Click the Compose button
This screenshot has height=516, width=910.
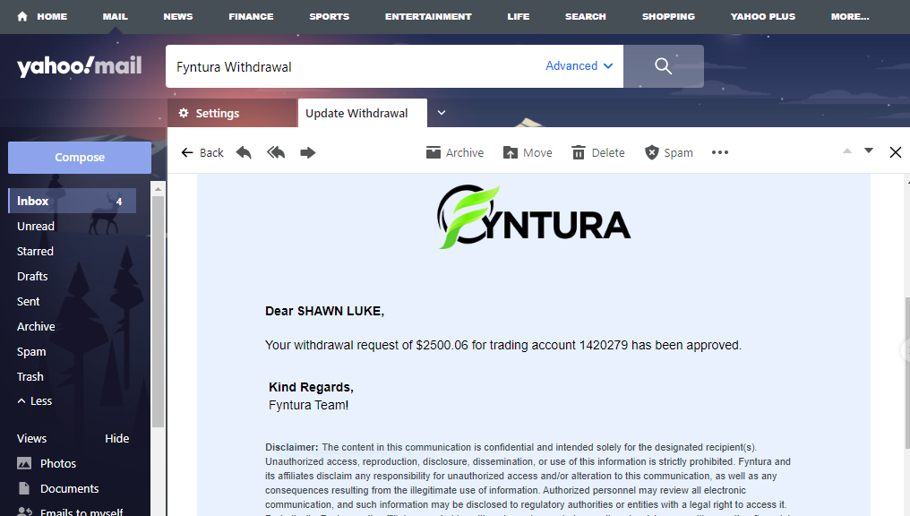point(80,158)
